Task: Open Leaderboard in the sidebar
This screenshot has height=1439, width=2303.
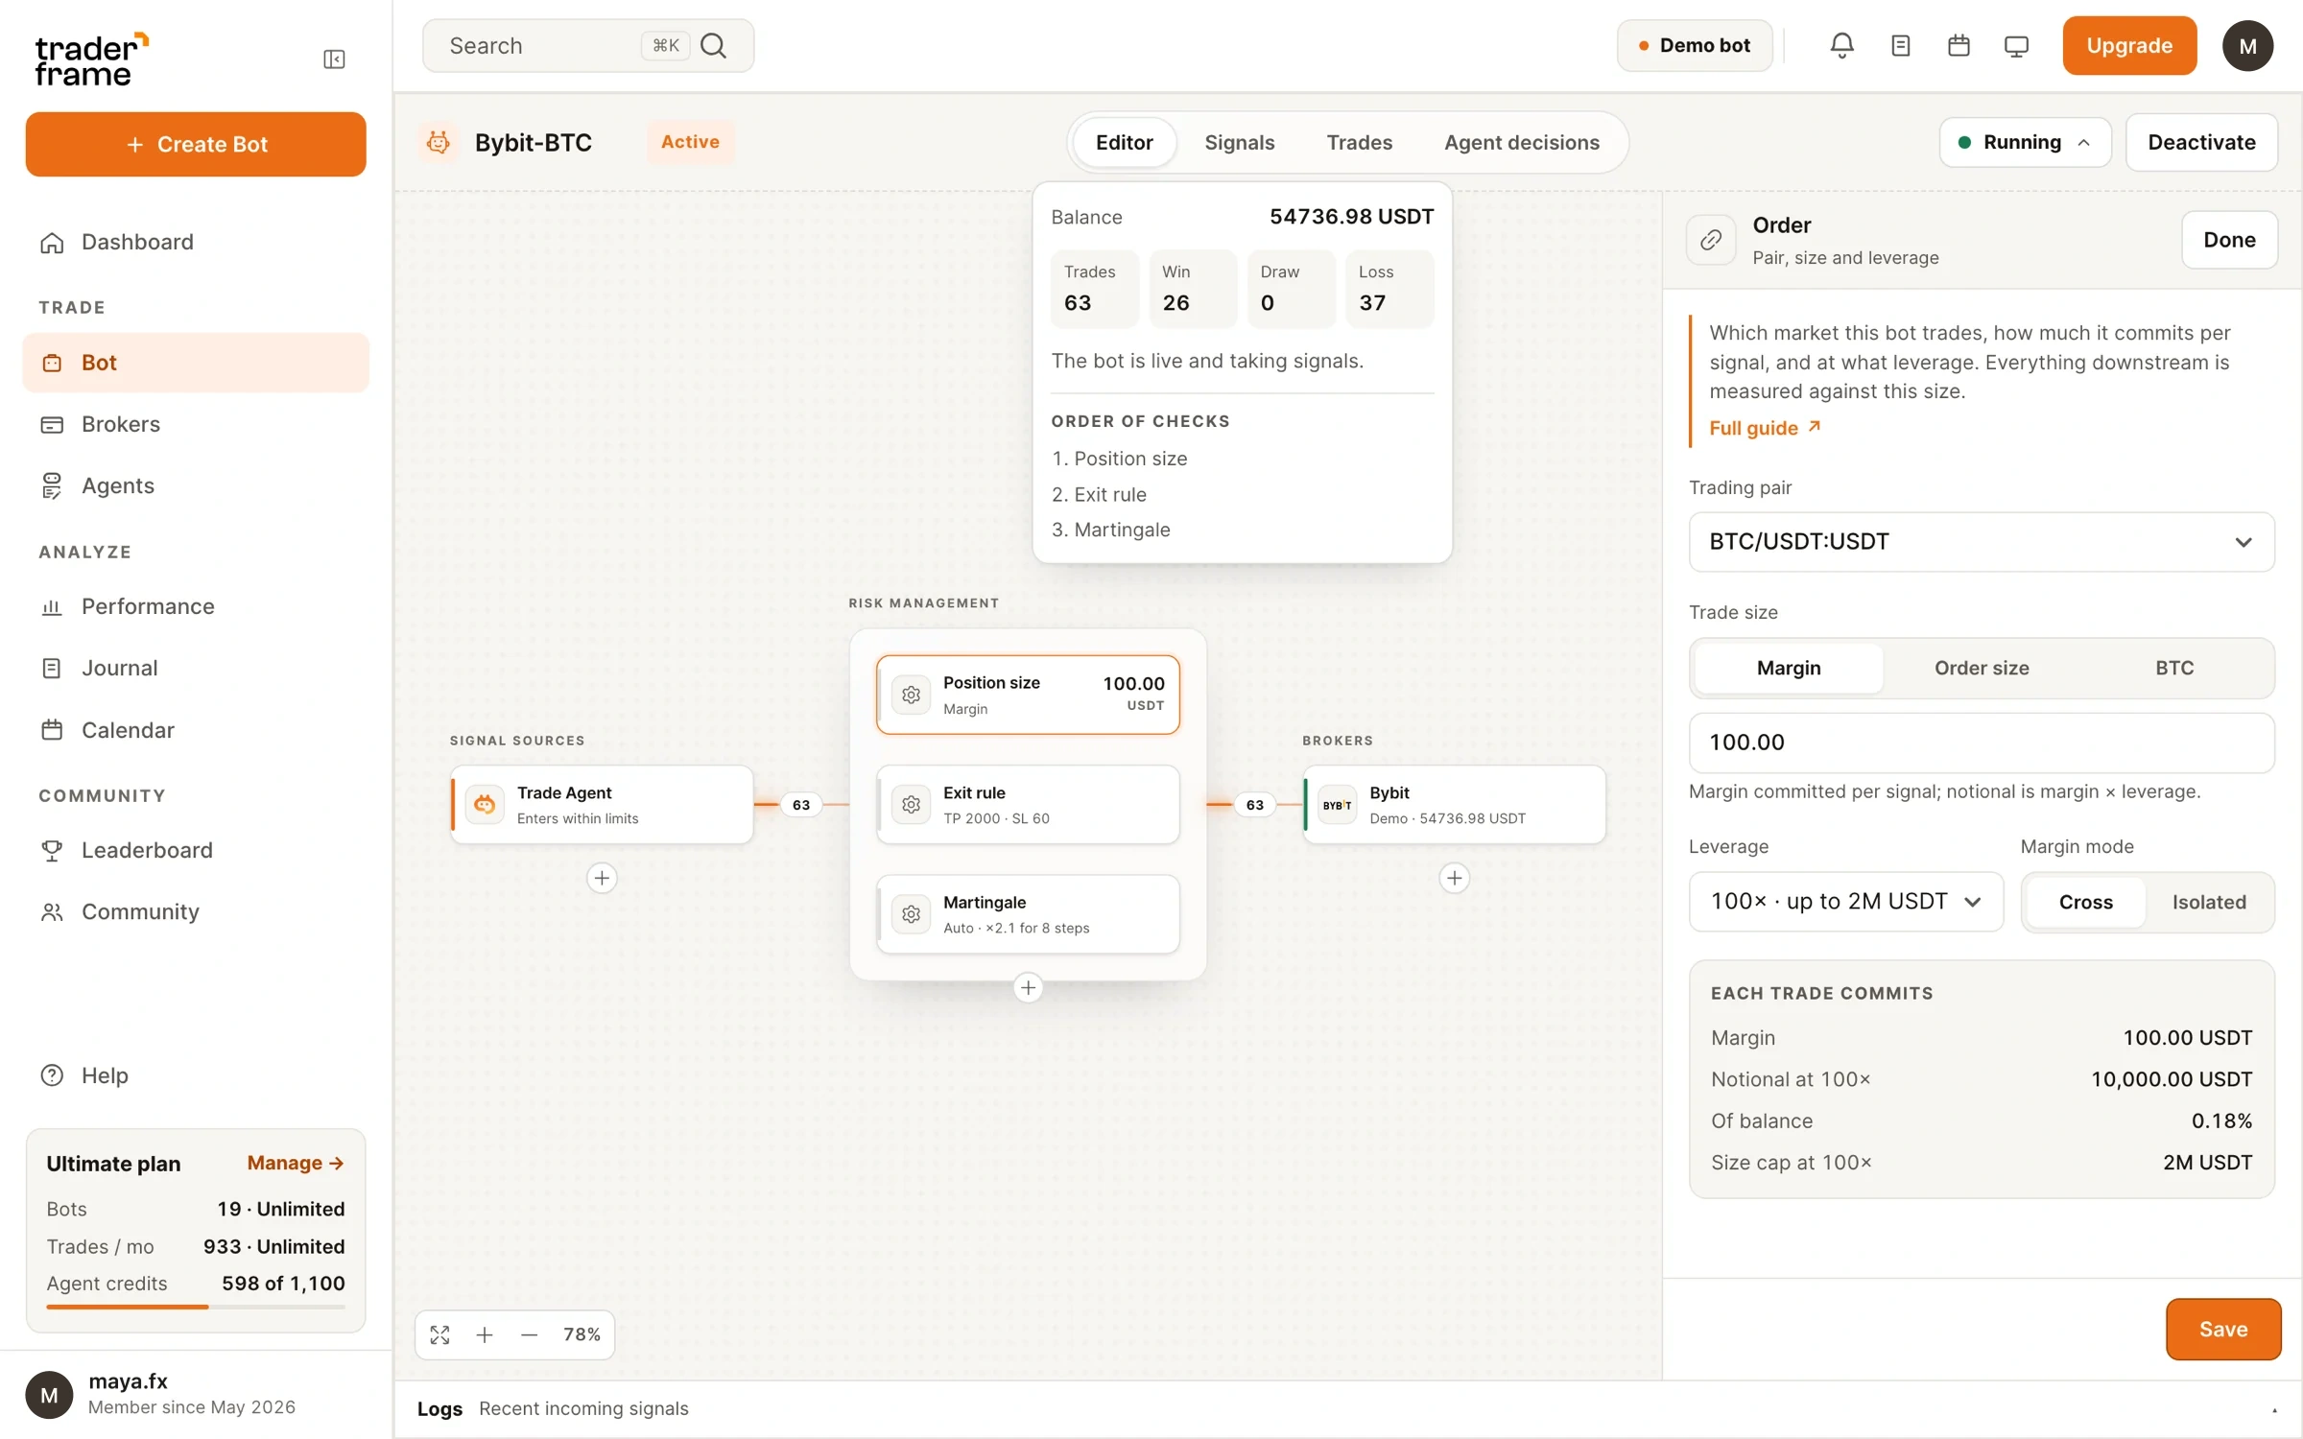Action: coord(195,850)
